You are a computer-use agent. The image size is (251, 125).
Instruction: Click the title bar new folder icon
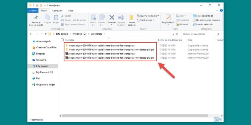(41, 5)
